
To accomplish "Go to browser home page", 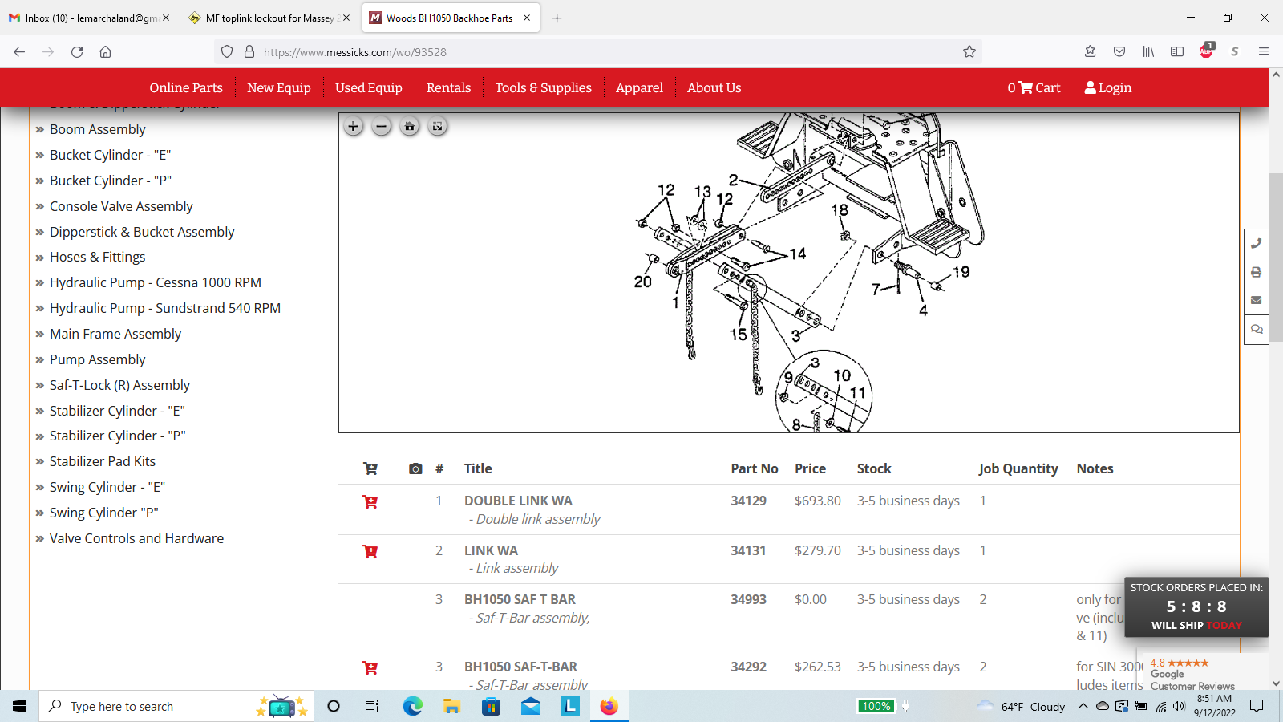I will click(105, 51).
